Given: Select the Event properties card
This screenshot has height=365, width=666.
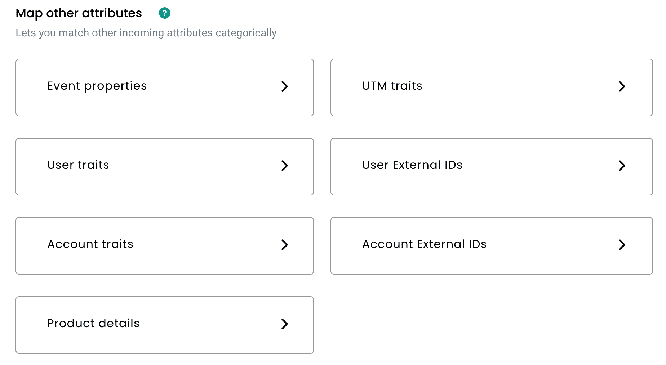Looking at the screenshot, I should (x=164, y=87).
